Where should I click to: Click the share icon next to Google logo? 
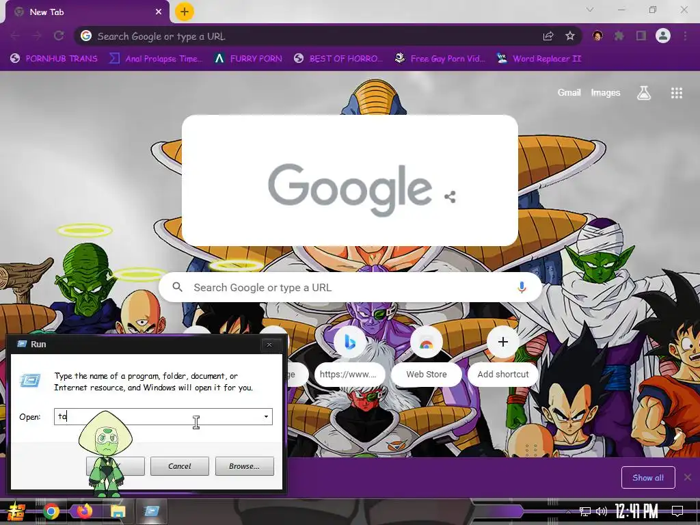tap(450, 197)
